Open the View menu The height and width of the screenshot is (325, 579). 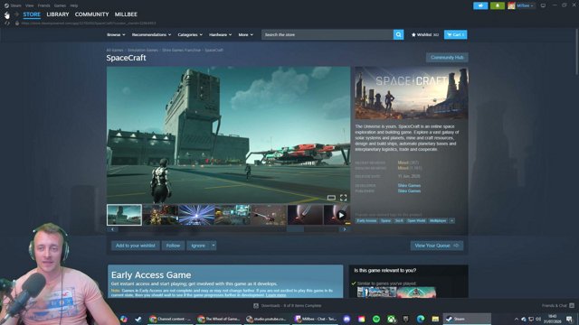tap(30, 5)
